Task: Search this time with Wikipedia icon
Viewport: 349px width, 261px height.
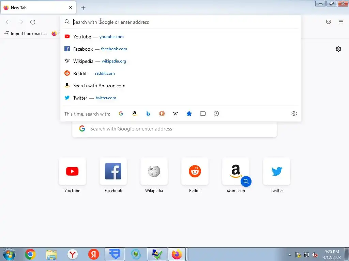Action: (x=176, y=114)
